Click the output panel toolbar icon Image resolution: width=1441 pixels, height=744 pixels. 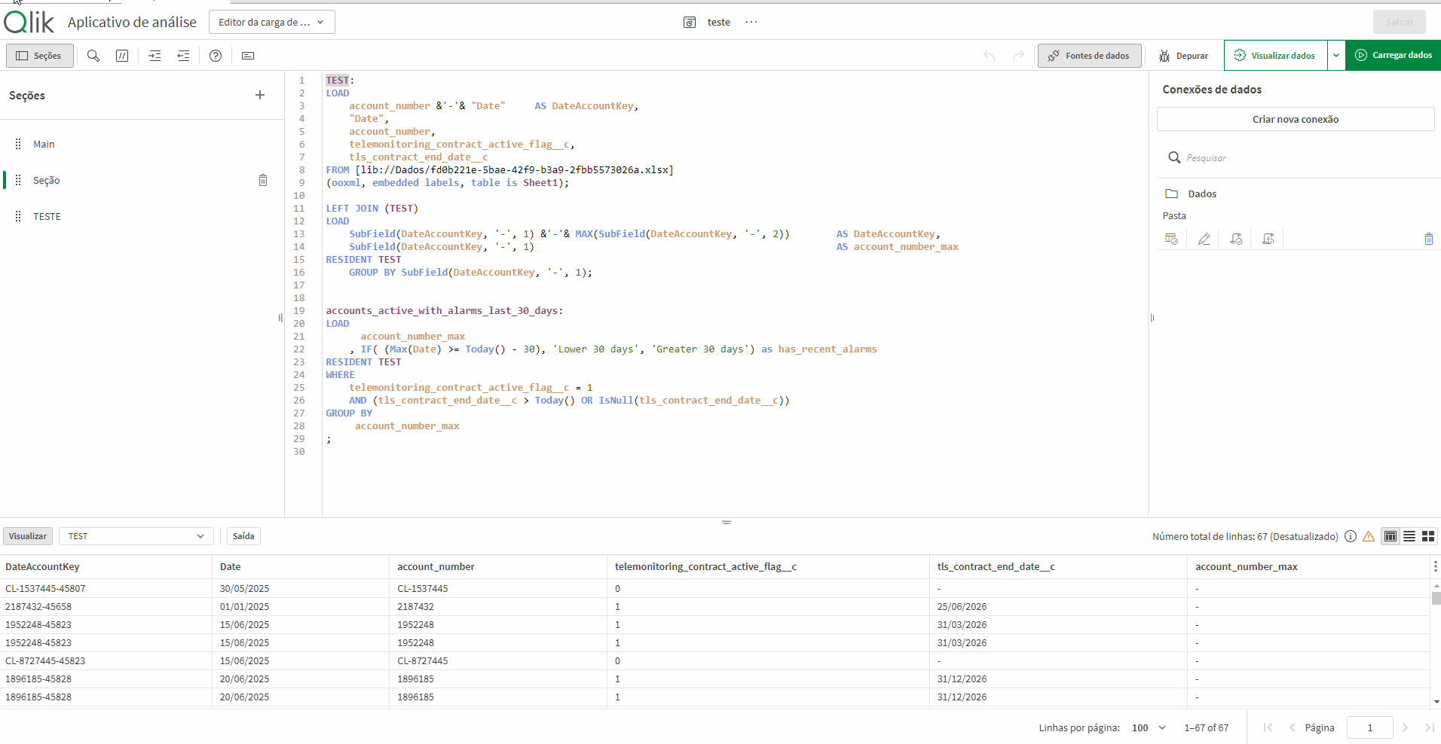pos(248,56)
